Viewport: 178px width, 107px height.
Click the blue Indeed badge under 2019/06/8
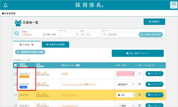(23, 87)
